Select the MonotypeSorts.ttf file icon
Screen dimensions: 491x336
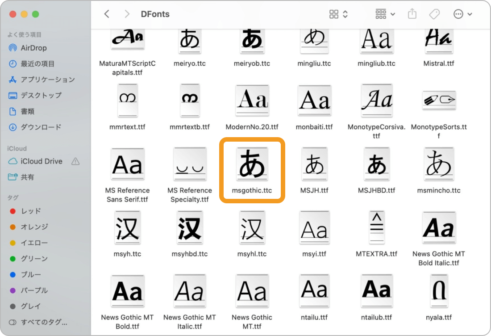[439, 100]
